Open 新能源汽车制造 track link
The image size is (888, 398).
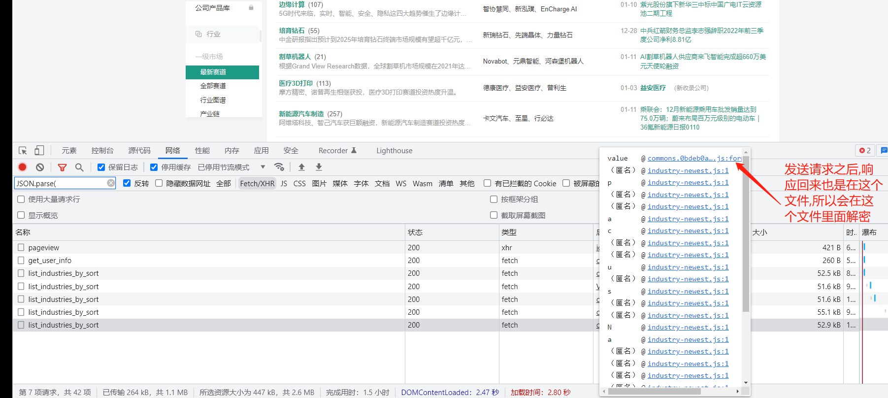point(301,114)
